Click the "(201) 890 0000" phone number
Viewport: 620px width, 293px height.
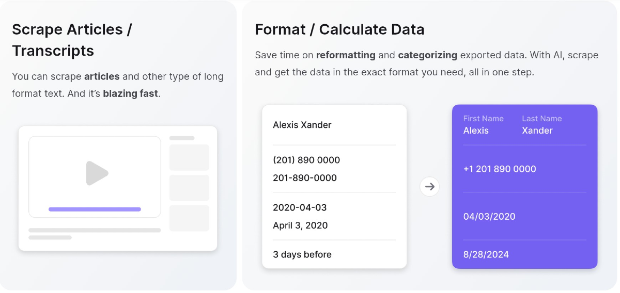tap(306, 160)
